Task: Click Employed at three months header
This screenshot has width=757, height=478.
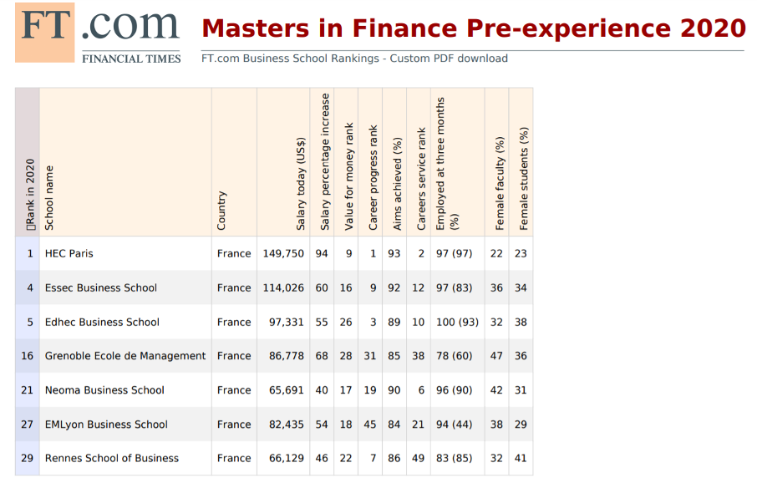Action: click(x=447, y=163)
